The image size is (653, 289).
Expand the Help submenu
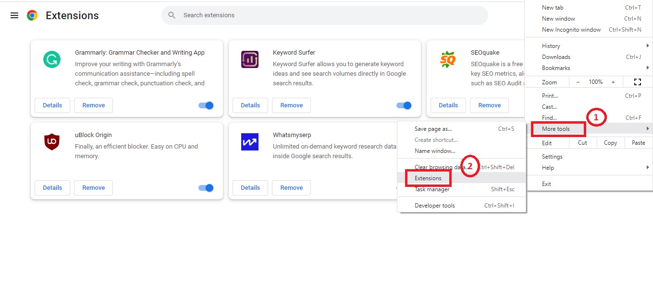pyautogui.click(x=590, y=168)
